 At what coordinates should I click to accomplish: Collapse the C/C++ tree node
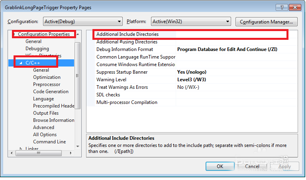[x=21, y=63]
